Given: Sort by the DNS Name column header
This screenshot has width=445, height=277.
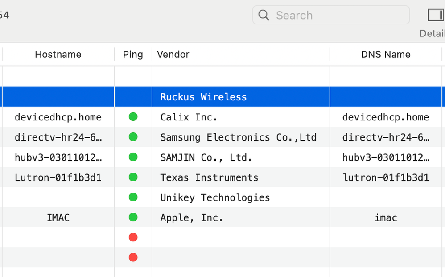Looking at the screenshot, I should [x=386, y=54].
